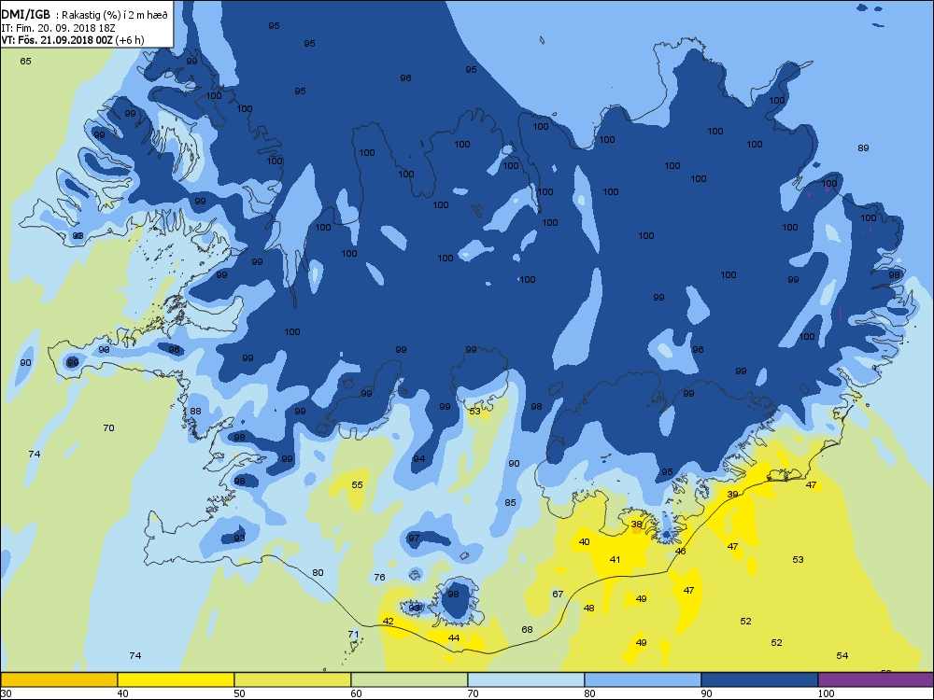
Task: Click the 'IT: Fim. 20. 09. 2018 18Z' line
Action: click(60, 28)
